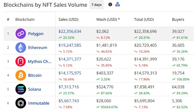Sort by the Sales (USD) column header
195x110 pixels.
[69, 19]
